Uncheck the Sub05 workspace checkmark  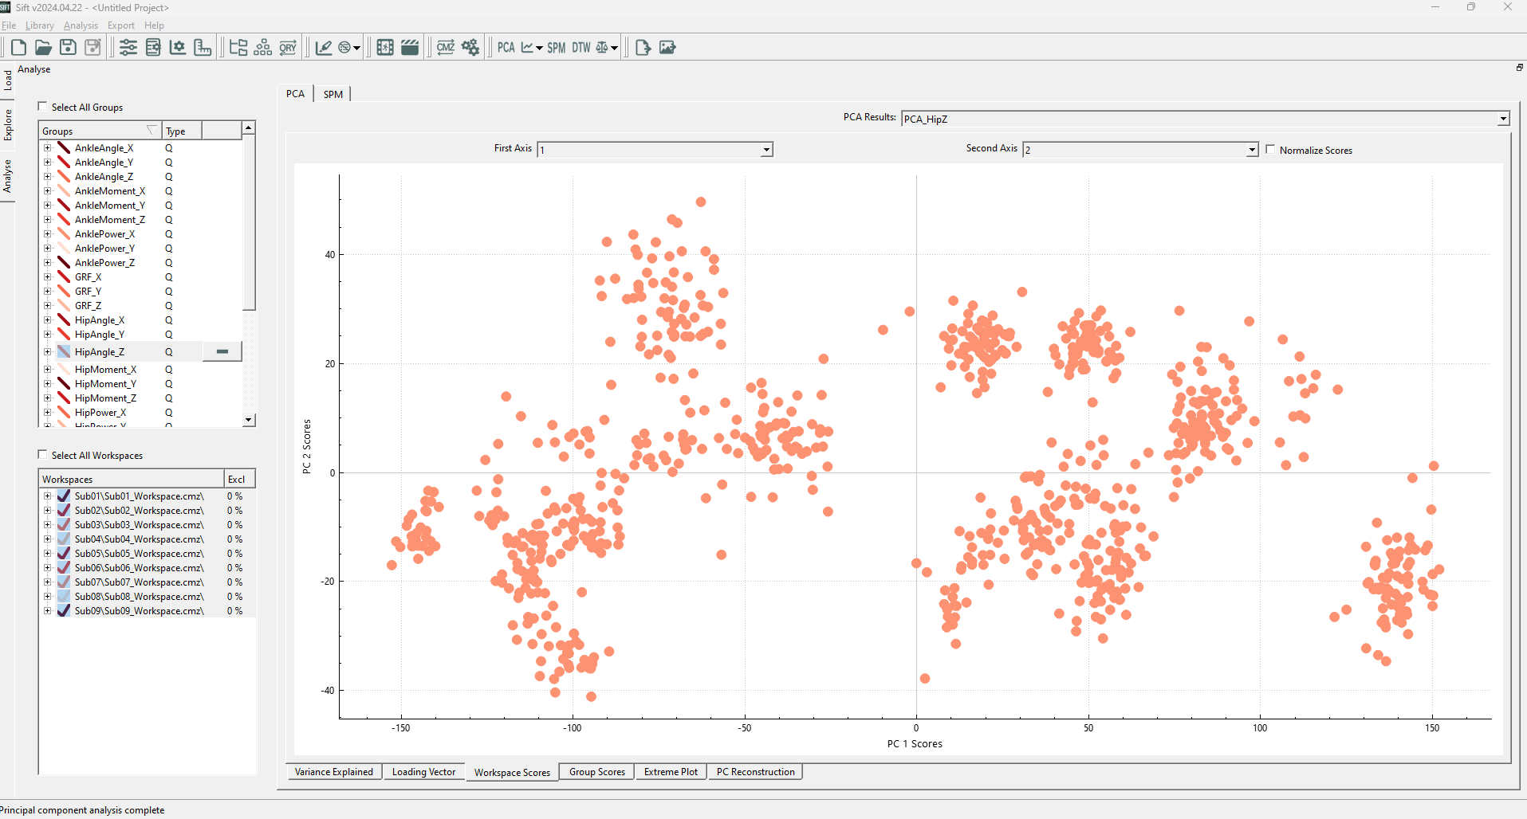[x=64, y=554]
